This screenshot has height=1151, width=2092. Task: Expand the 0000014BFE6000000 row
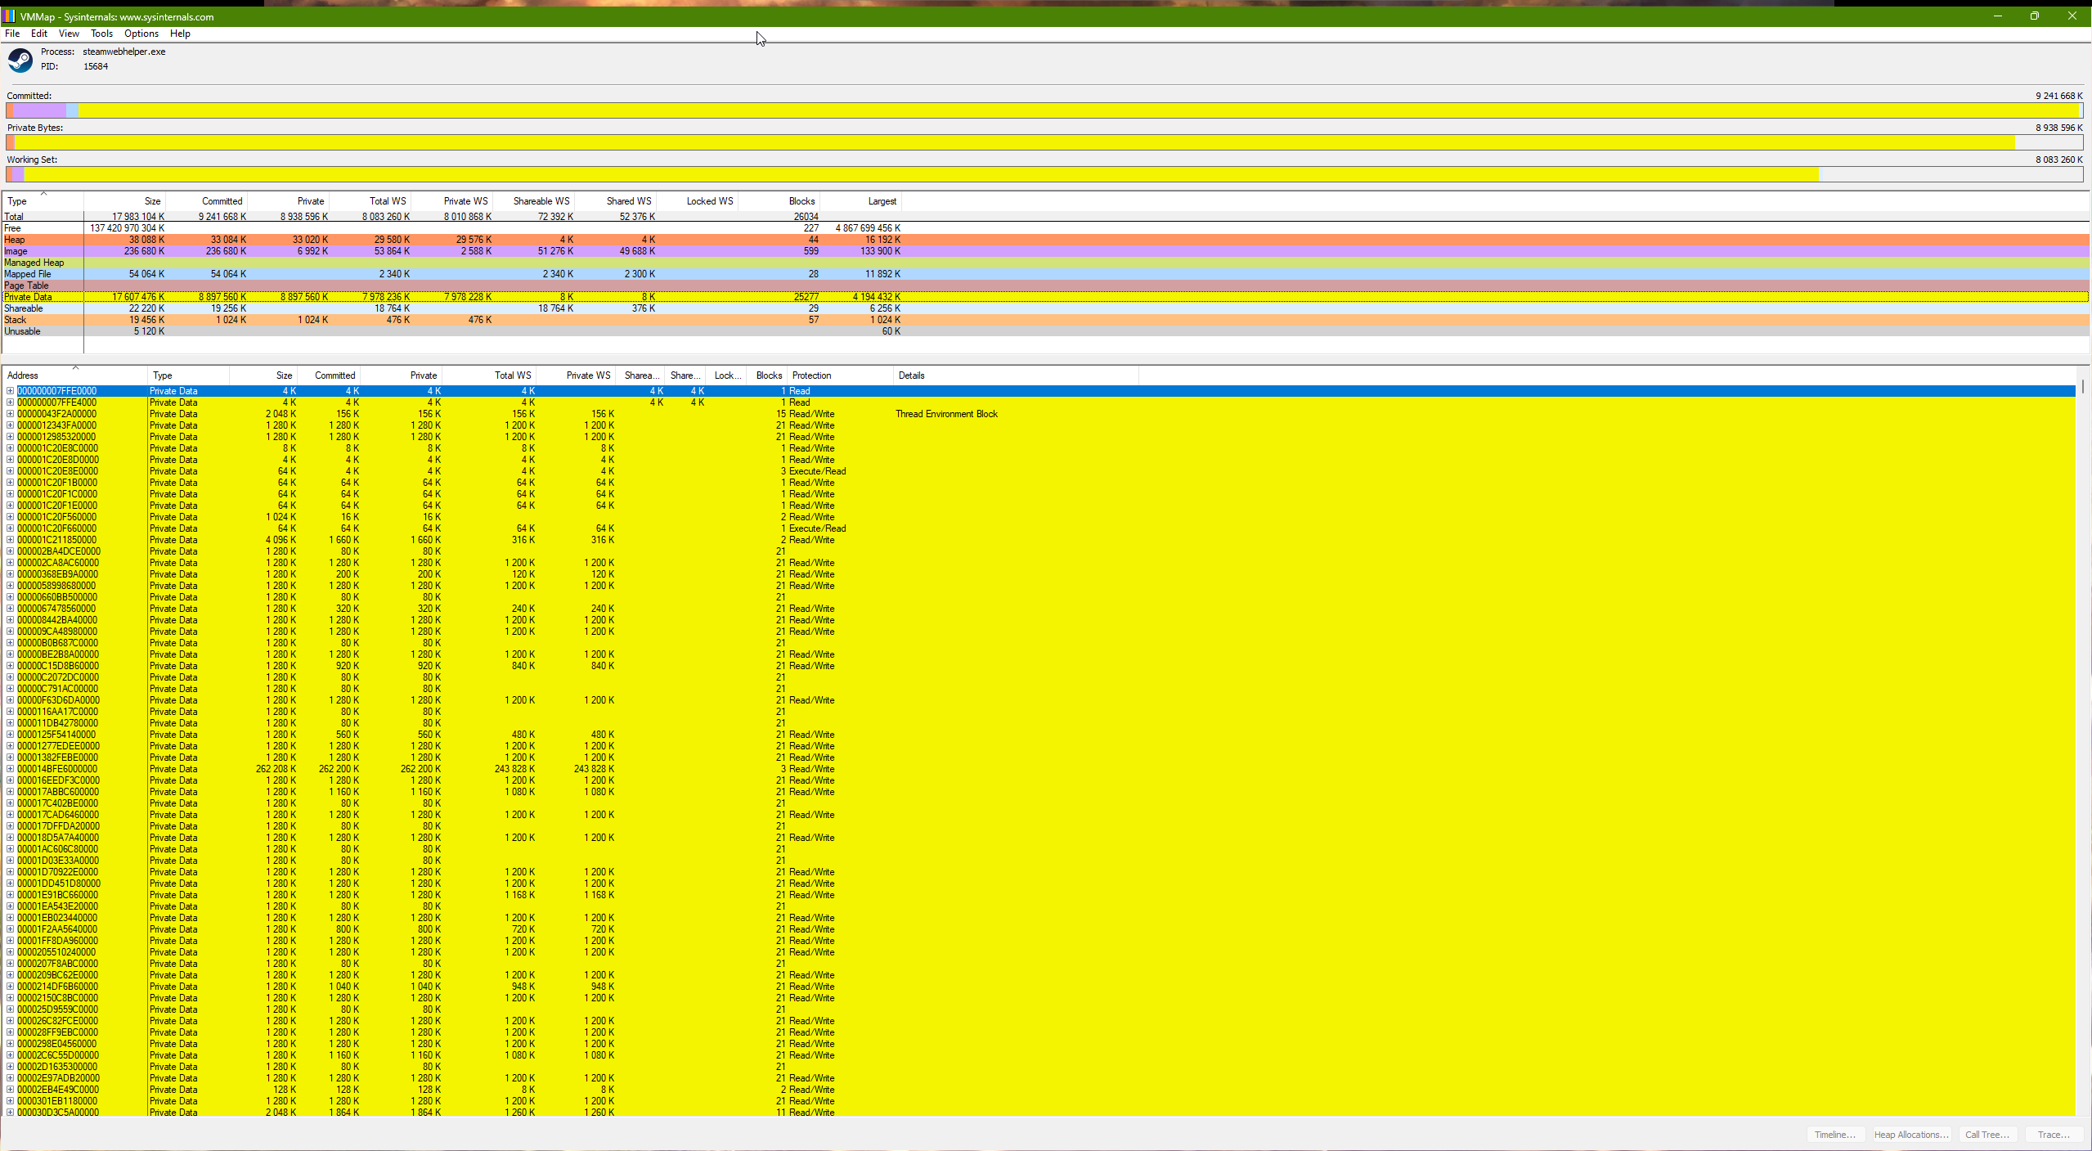click(x=11, y=769)
